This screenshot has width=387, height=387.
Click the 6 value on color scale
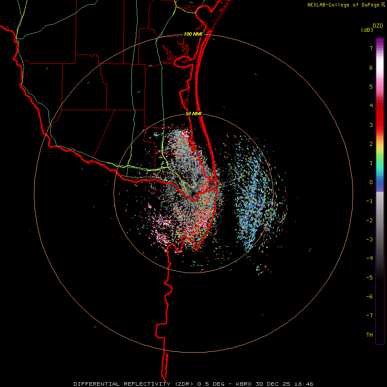click(x=371, y=68)
